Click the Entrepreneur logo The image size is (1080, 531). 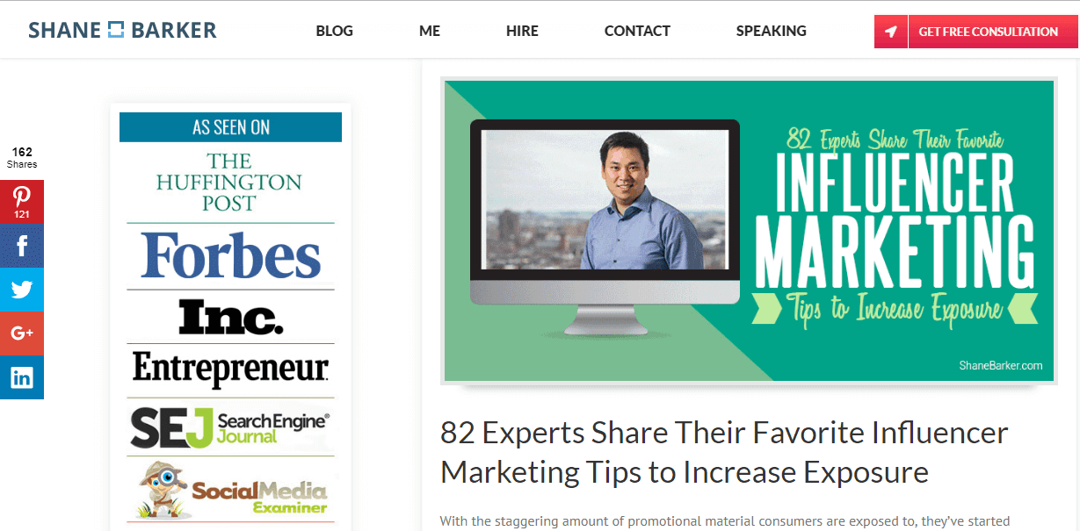[x=230, y=369]
